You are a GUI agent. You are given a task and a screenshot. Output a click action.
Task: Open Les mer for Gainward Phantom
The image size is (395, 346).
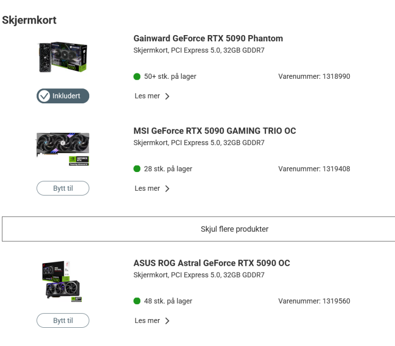(x=147, y=96)
